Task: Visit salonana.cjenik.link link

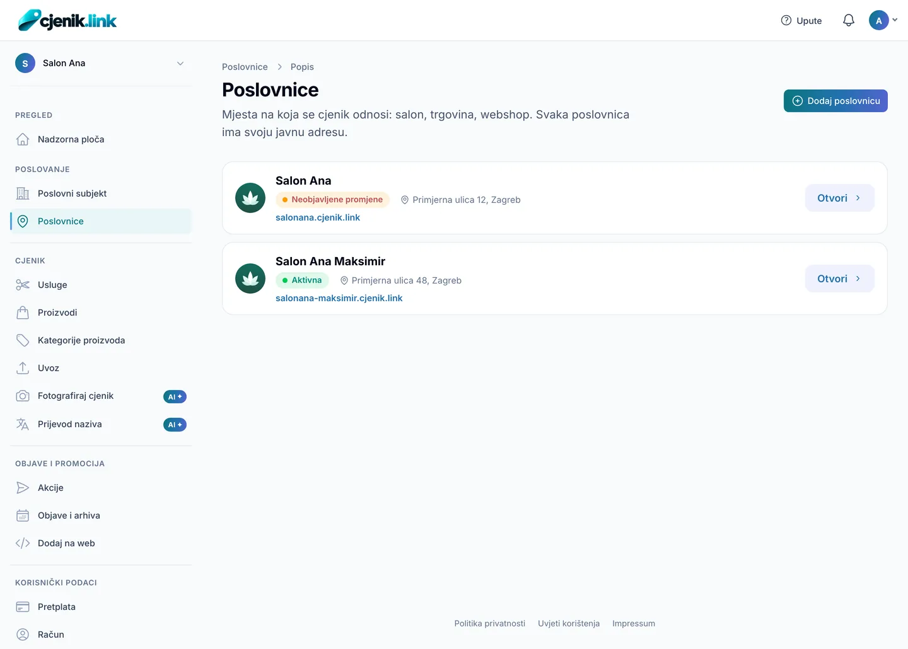Action: click(318, 217)
